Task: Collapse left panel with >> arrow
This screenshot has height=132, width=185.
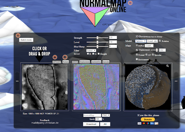Action: tap(17, 81)
